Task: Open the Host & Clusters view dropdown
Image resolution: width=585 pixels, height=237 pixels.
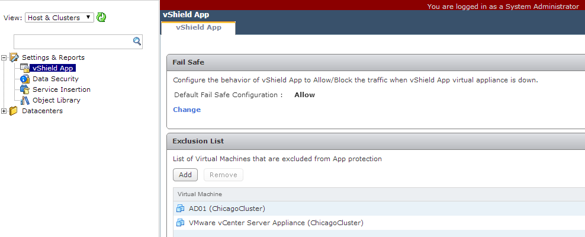Action: pyautogui.click(x=59, y=18)
